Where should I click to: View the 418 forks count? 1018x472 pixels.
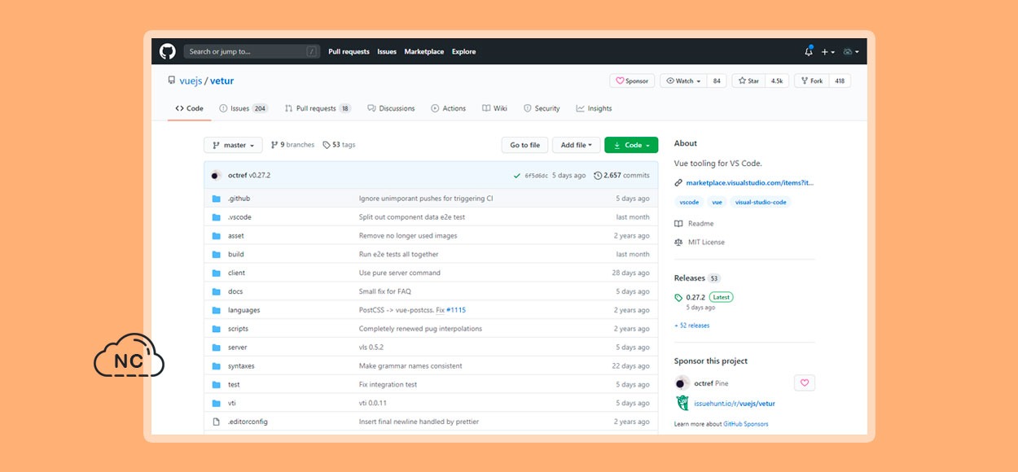[840, 81]
